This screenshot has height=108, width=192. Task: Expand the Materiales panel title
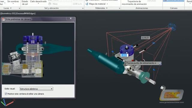(x=101, y=8)
